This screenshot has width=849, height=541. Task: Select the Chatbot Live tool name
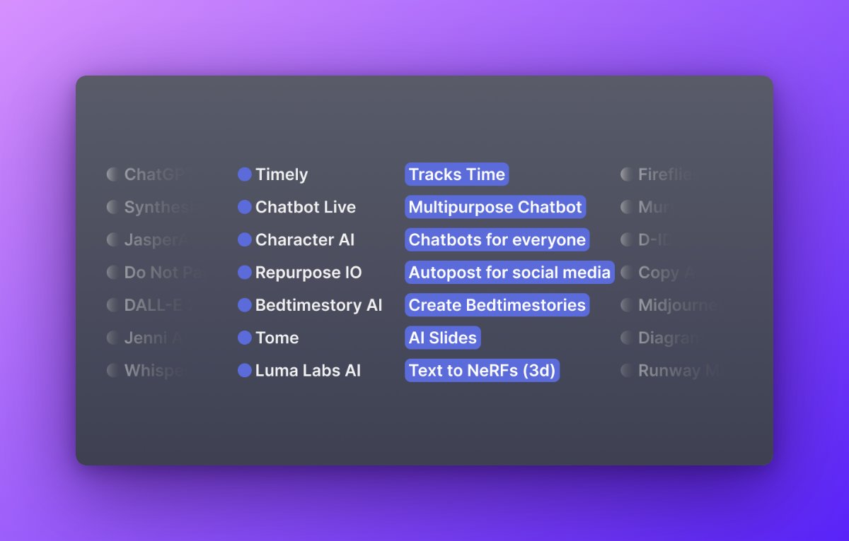point(306,207)
